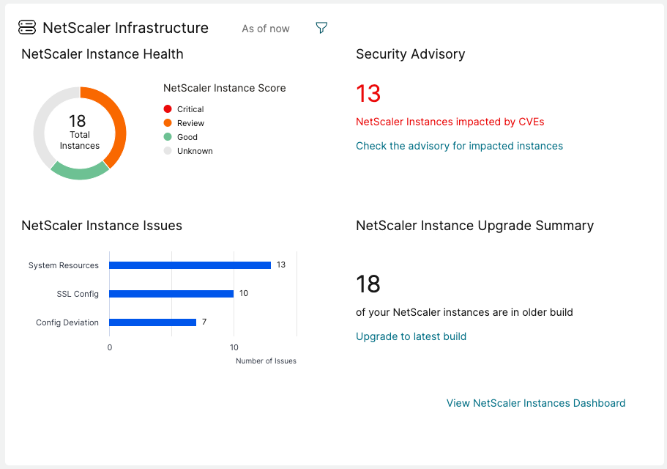The height and width of the screenshot is (469, 667).
Task: Click '18 Total Instances' donut center text
Action: 79,132
